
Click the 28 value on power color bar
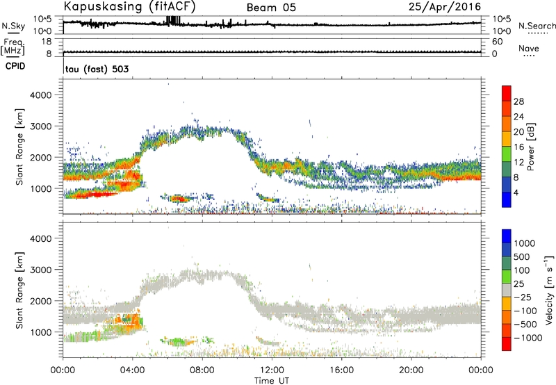(518, 101)
